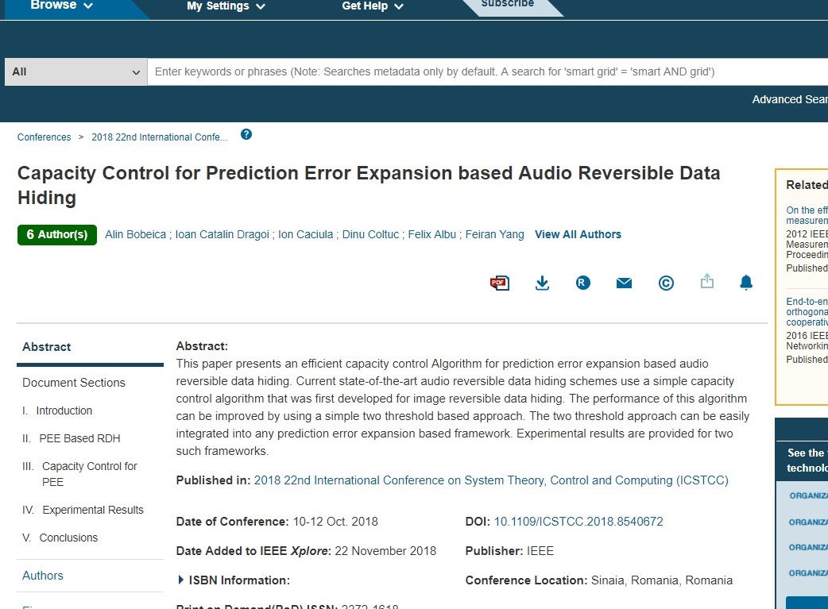Jump to section I. Introduction
The image size is (828, 609).
57,410
